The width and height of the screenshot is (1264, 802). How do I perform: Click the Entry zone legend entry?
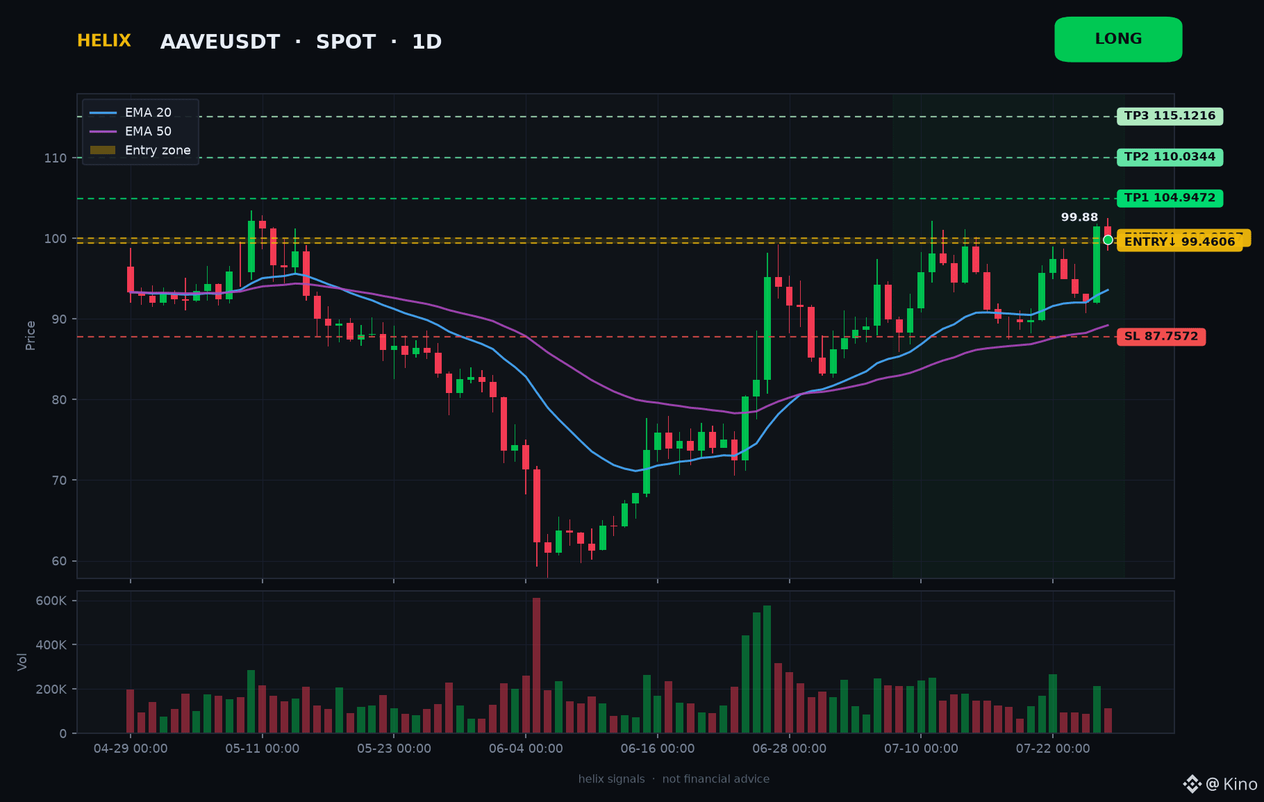tap(140, 150)
